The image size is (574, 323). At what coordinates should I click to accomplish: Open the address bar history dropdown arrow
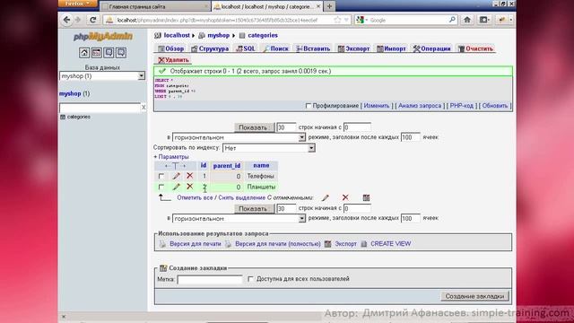tap(346, 20)
